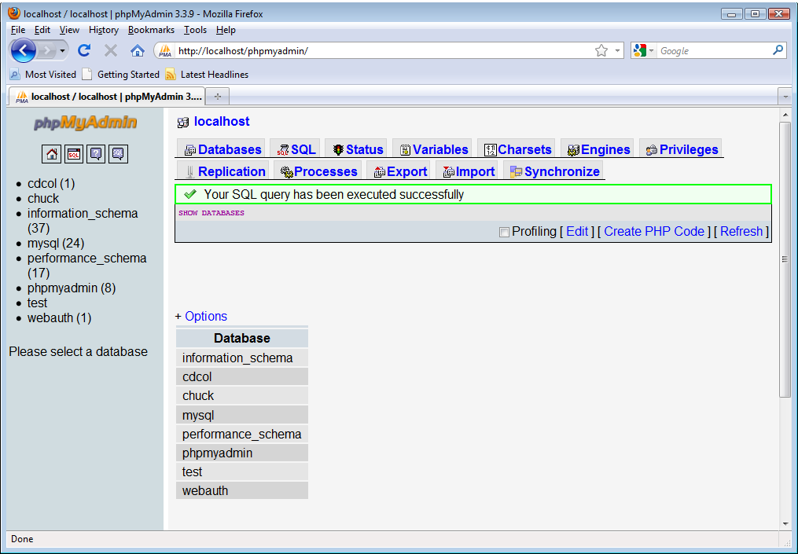This screenshot has width=798, height=554.
Task: Go to the Firefox Home page icon
Action: 138,50
